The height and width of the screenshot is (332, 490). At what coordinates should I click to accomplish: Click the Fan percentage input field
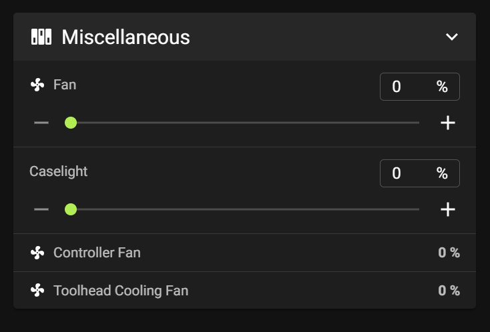(x=420, y=87)
